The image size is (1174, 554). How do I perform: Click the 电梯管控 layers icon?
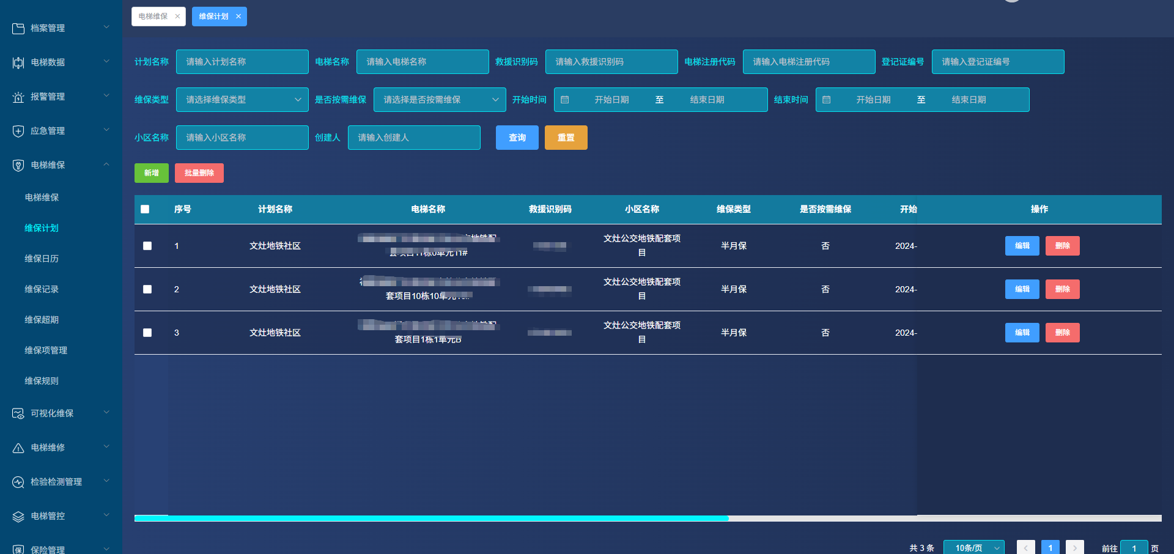(x=18, y=516)
